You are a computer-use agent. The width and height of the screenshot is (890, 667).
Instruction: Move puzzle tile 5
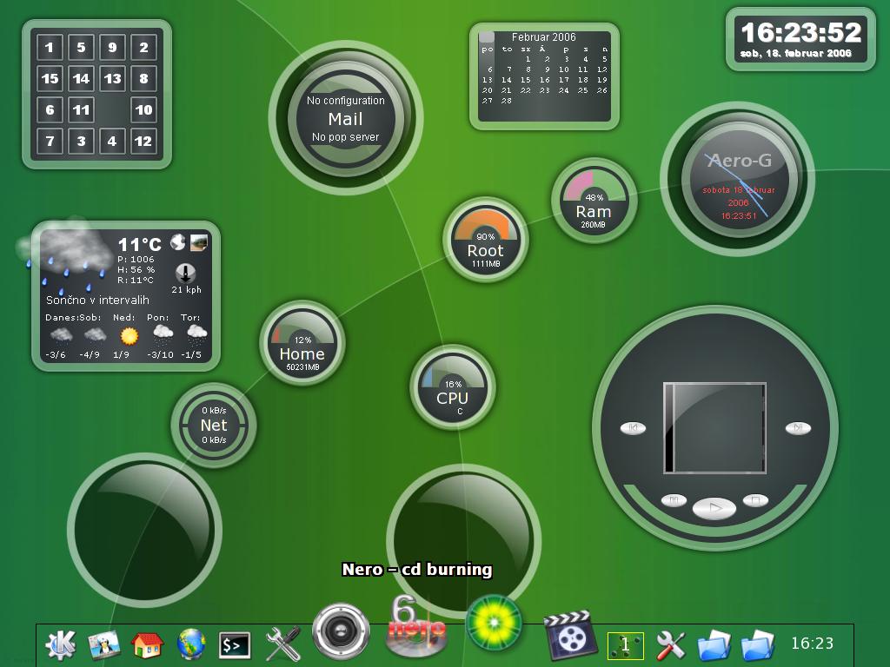pos(81,47)
